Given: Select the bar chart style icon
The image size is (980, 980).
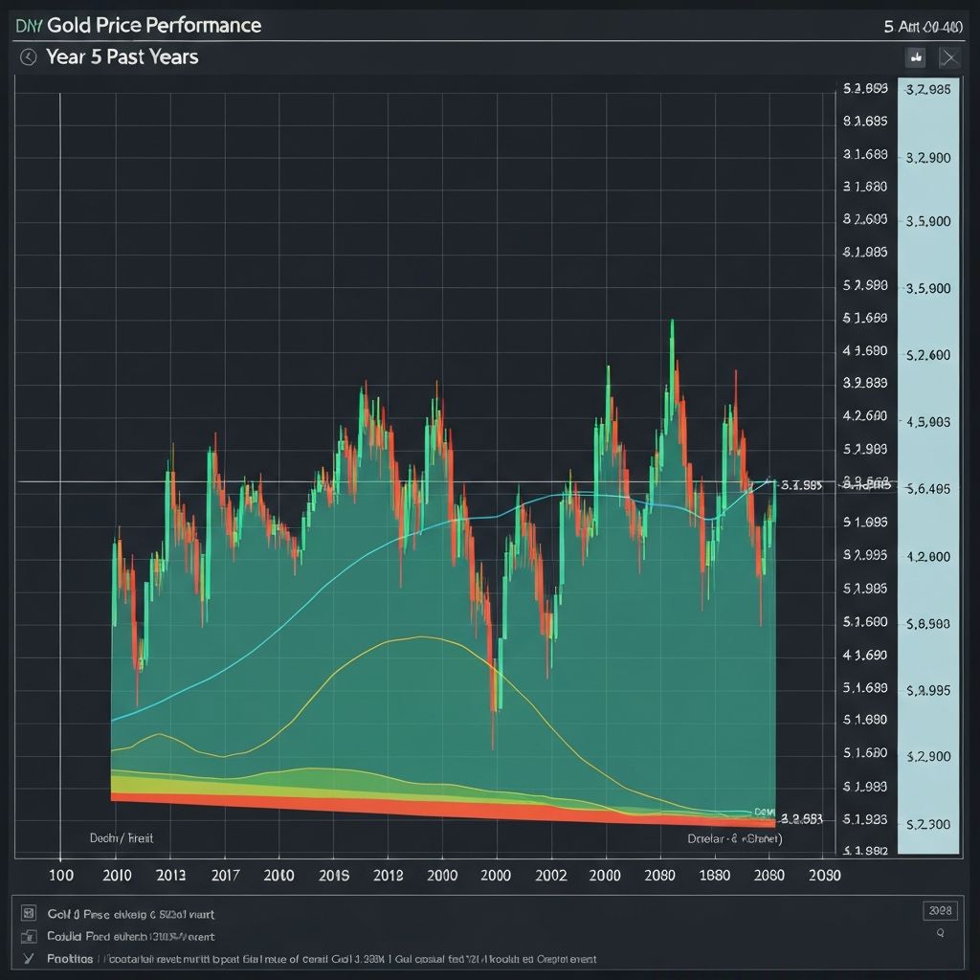Looking at the screenshot, I should coord(915,57).
